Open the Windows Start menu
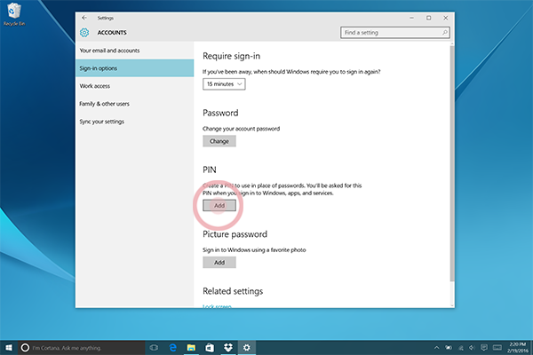This screenshot has width=533, height=355. 9,348
